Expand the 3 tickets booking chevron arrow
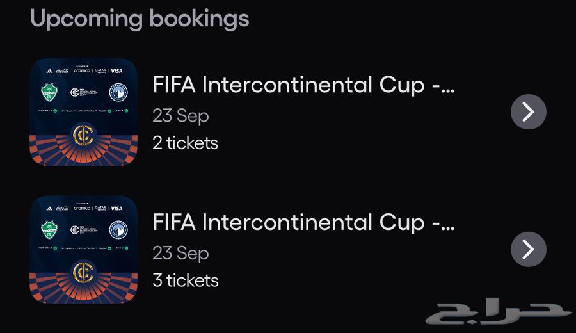 [528, 249]
